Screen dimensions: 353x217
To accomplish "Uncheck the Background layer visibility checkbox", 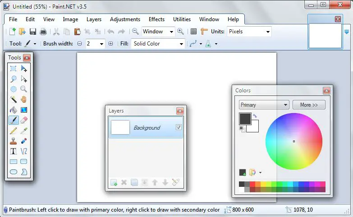I will [179, 127].
